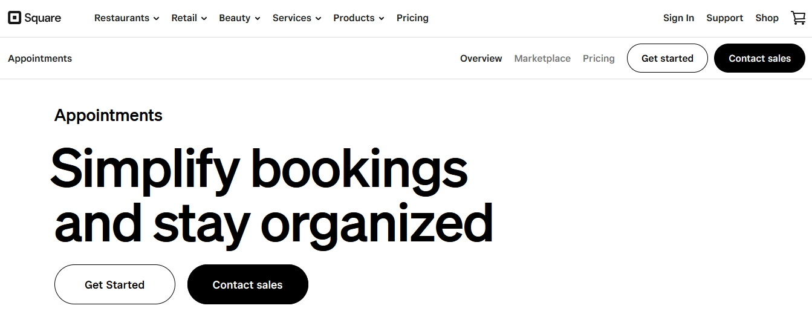
Task: Click the chevron next to Products
Action: click(x=382, y=19)
